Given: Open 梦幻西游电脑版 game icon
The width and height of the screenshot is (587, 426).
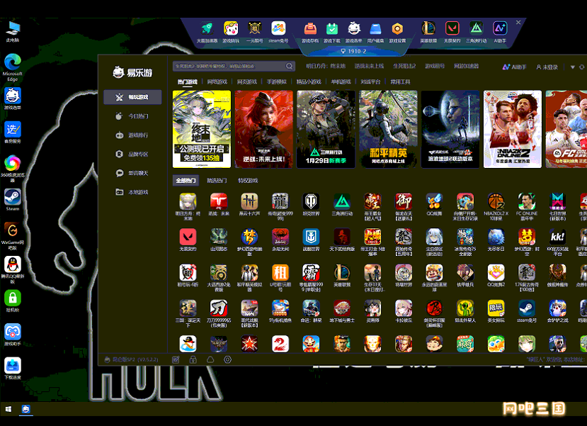Looking at the screenshot, I should click(249, 237).
